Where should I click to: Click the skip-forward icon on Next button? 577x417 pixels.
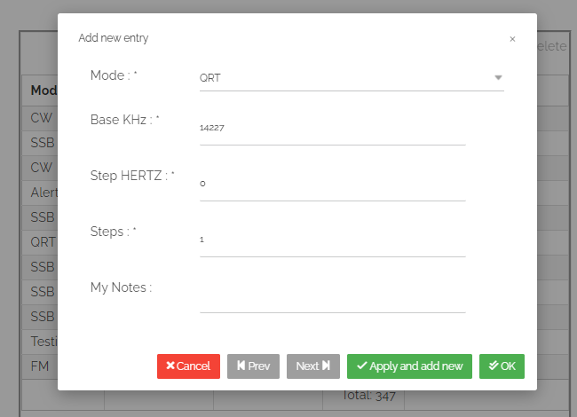click(x=326, y=366)
